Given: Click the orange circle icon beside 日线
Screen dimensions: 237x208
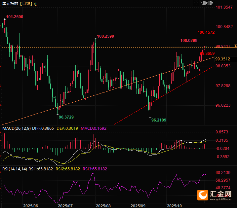Looking at the screenshot, I should [x=36, y=4].
